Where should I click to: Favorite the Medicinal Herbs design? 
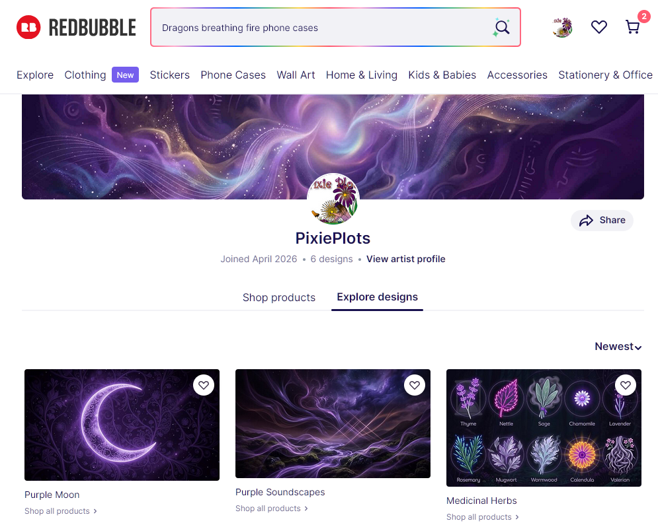(x=626, y=385)
